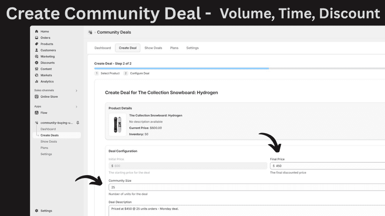Open Customers in the sidebar
This screenshot has width=385, height=216.
point(48,50)
